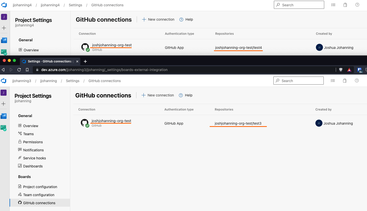The width and height of the screenshot is (367, 211).
Task: Click the Azure DevOps logo
Action: [x=4, y=81]
